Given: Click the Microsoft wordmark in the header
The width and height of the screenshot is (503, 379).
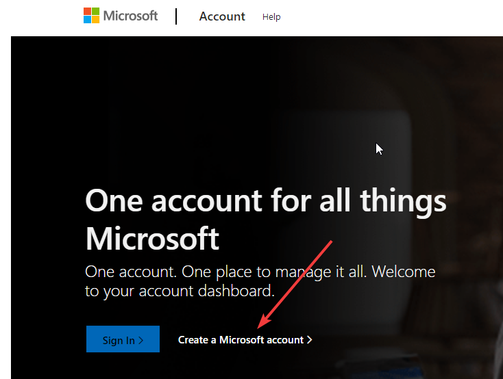Looking at the screenshot, I should (131, 16).
